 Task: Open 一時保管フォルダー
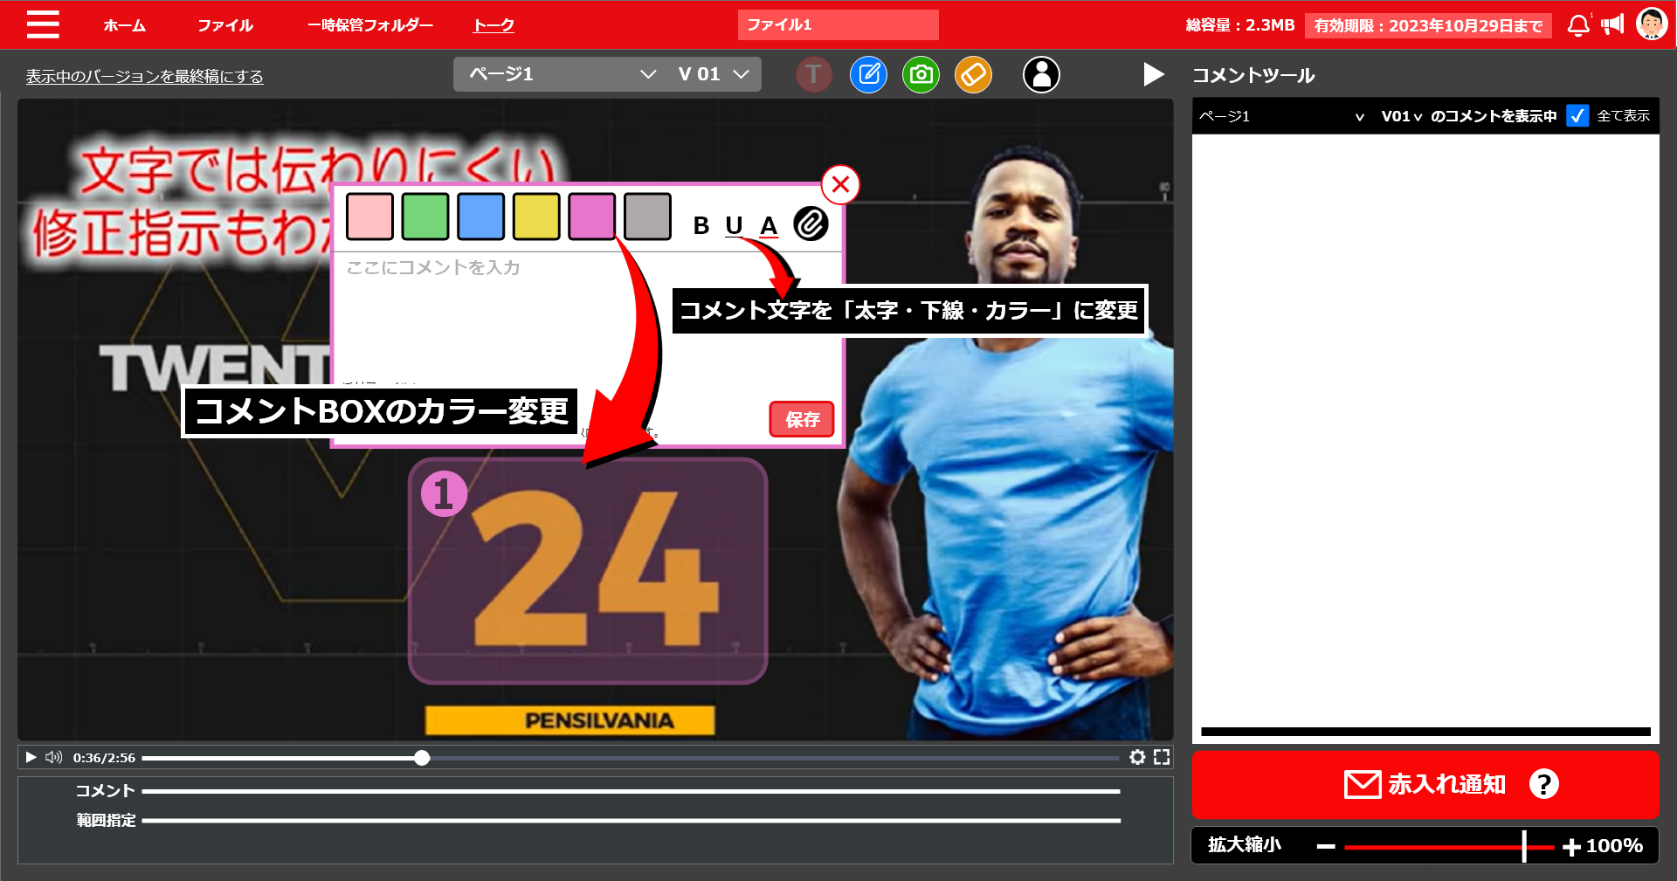click(x=370, y=25)
